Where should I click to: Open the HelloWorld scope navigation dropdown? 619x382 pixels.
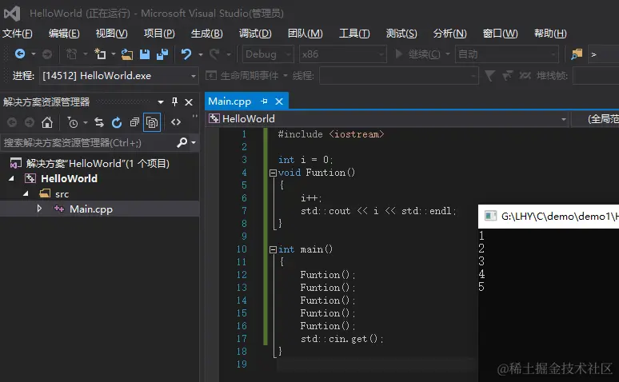click(387, 119)
